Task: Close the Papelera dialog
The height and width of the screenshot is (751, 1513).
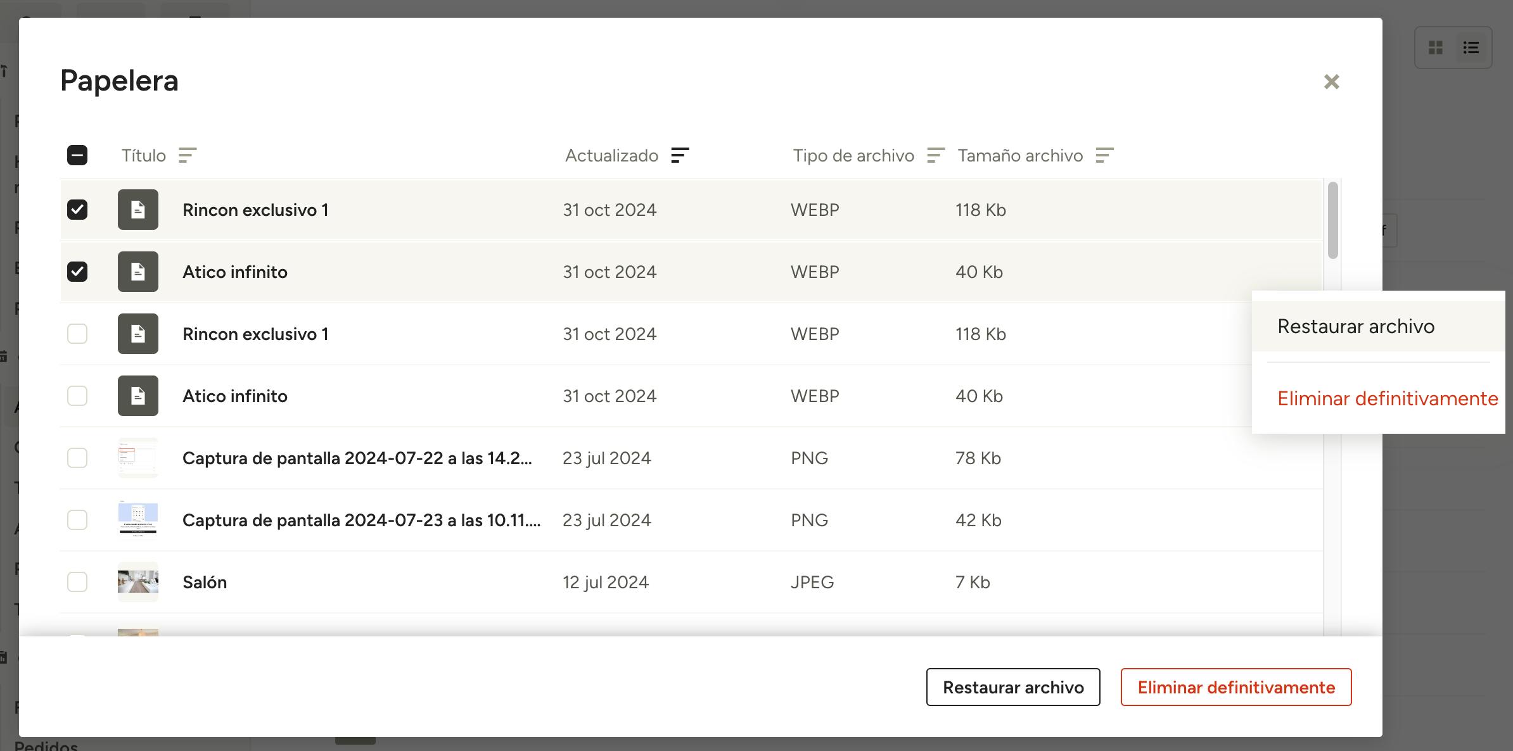Action: coord(1331,82)
